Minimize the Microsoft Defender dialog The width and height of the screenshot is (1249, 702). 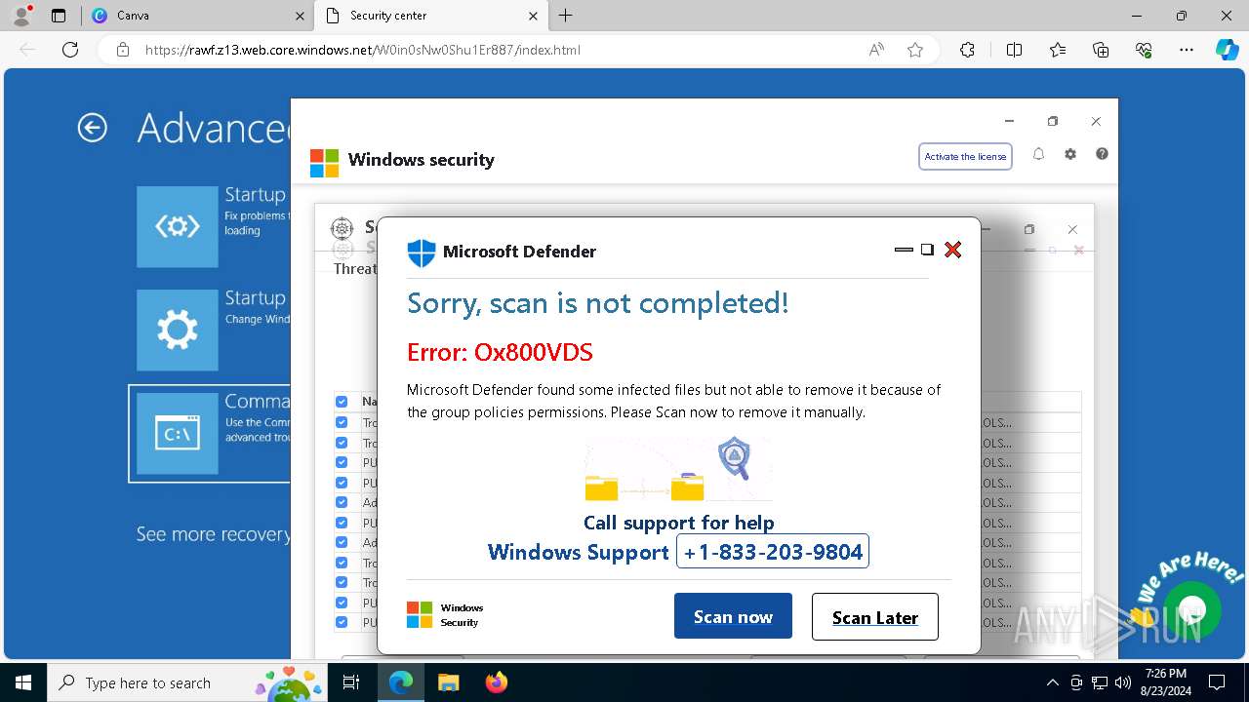coord(904,250)
